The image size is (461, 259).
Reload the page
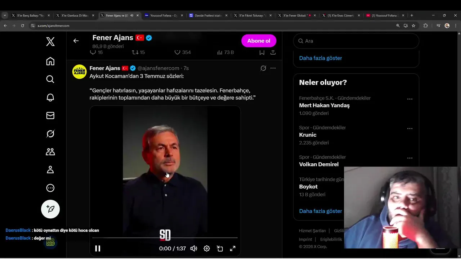tap(22, 26)
